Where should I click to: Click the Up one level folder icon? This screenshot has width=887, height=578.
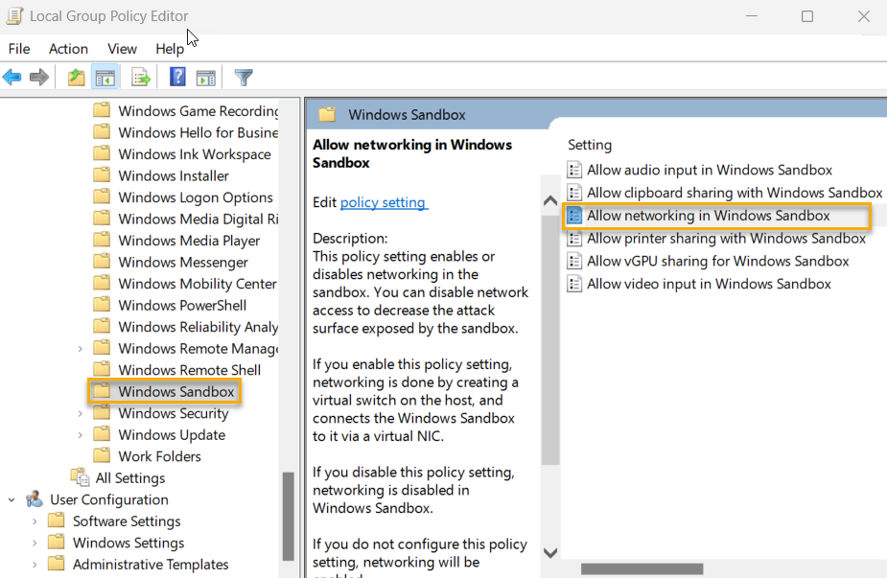(x=75, y=77)
